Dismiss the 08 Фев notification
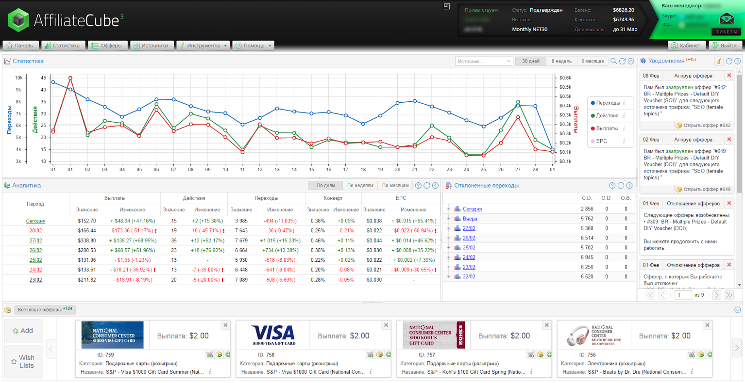 pyautogui.click(x=729, y=75)
